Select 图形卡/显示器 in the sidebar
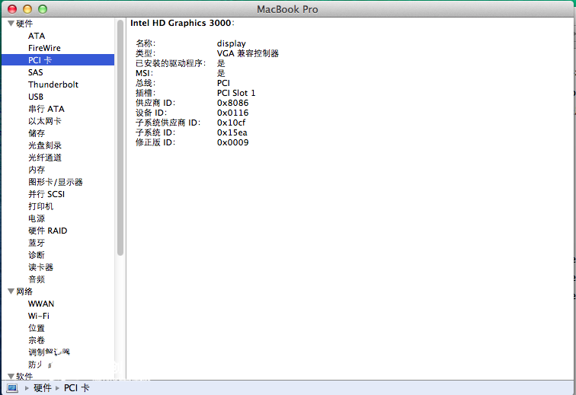Viewport: 576px width, 395px height. pyautogui.click(x=56, y=182)
